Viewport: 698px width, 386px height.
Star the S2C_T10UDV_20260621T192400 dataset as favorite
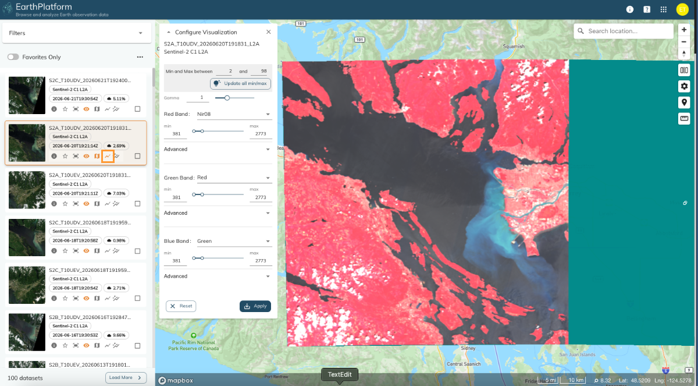[x=65, y=108]
